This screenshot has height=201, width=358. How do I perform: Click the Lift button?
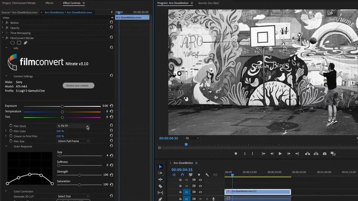coord(308,154)
